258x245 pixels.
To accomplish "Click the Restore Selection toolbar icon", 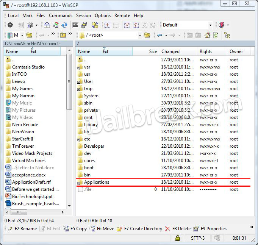I will coord(153,25).
